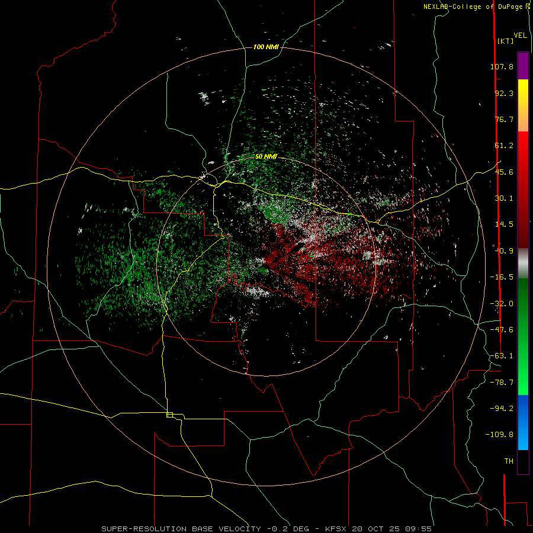
Task: Click the -0.9 legend value
Action: click(504, 251)
